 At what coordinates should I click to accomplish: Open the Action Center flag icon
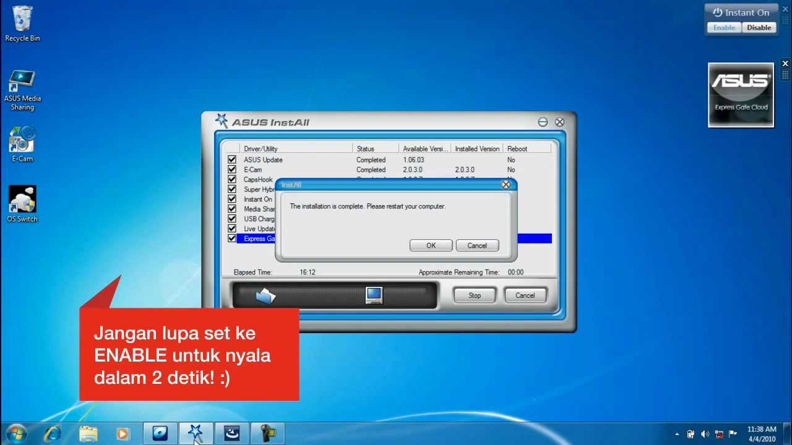coord(733,434)
